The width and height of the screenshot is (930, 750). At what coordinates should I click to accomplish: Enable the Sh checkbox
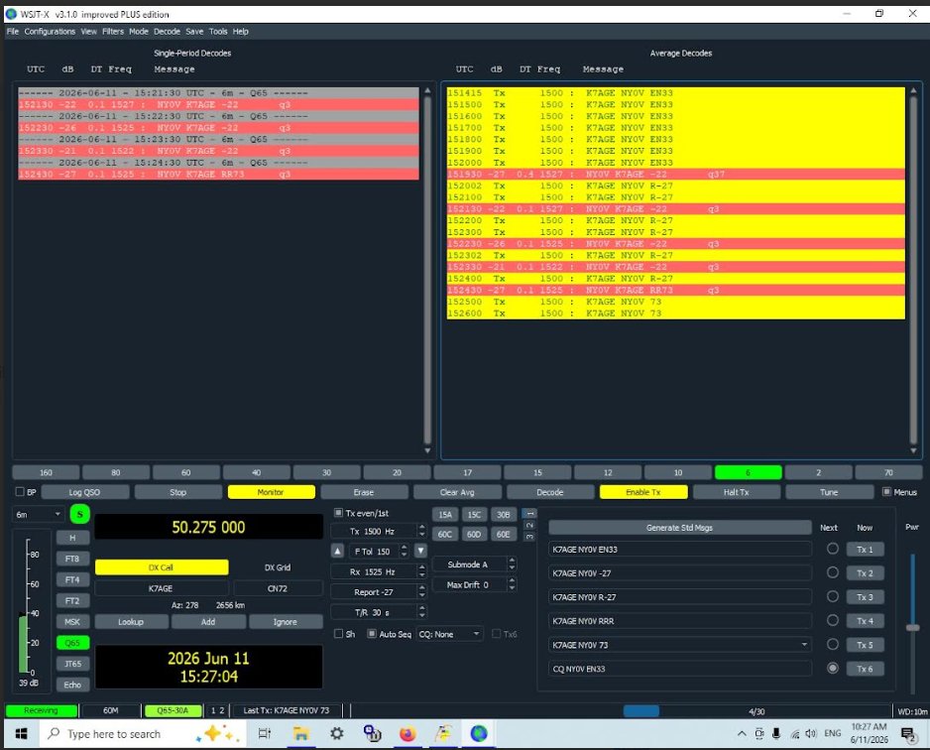click(339, 634)
